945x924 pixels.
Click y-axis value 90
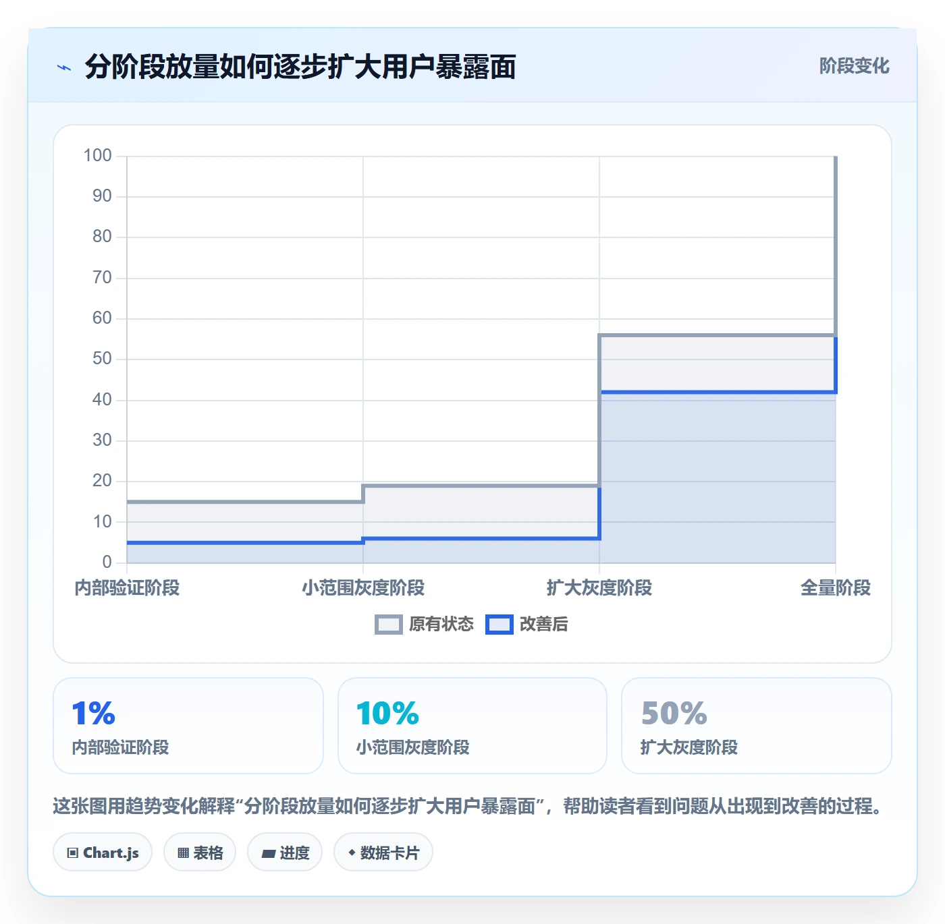click(102, 196)
